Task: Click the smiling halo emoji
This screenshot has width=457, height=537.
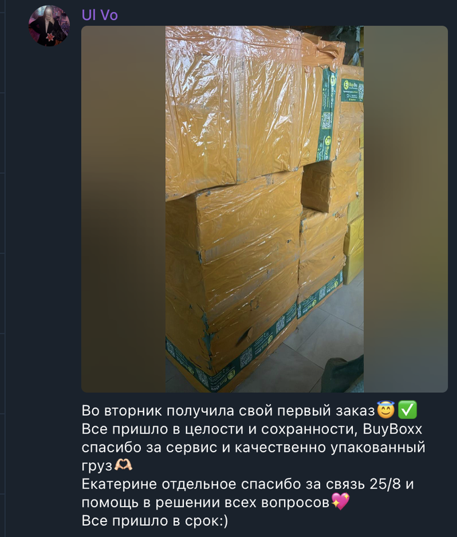Action: [x=386, y=409]
